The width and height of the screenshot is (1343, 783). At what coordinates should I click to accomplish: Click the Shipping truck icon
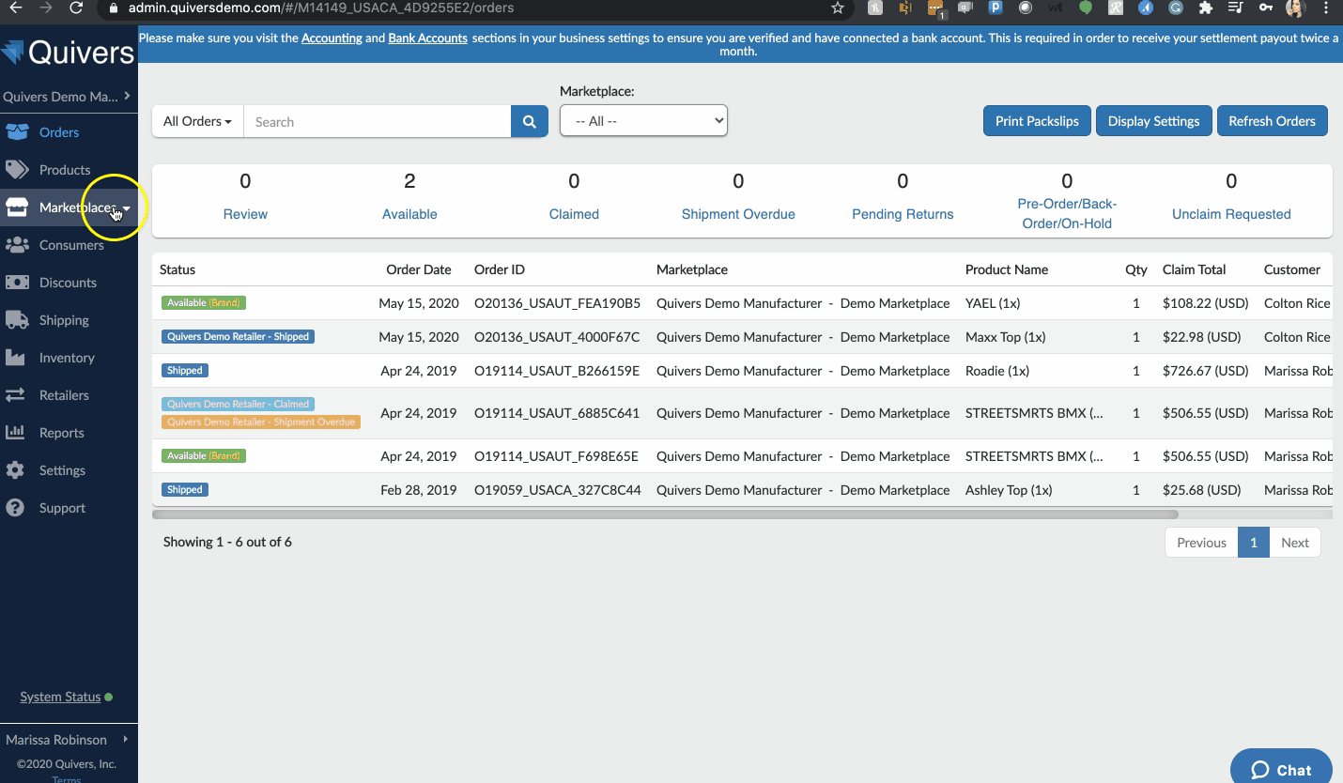(16, 319)
